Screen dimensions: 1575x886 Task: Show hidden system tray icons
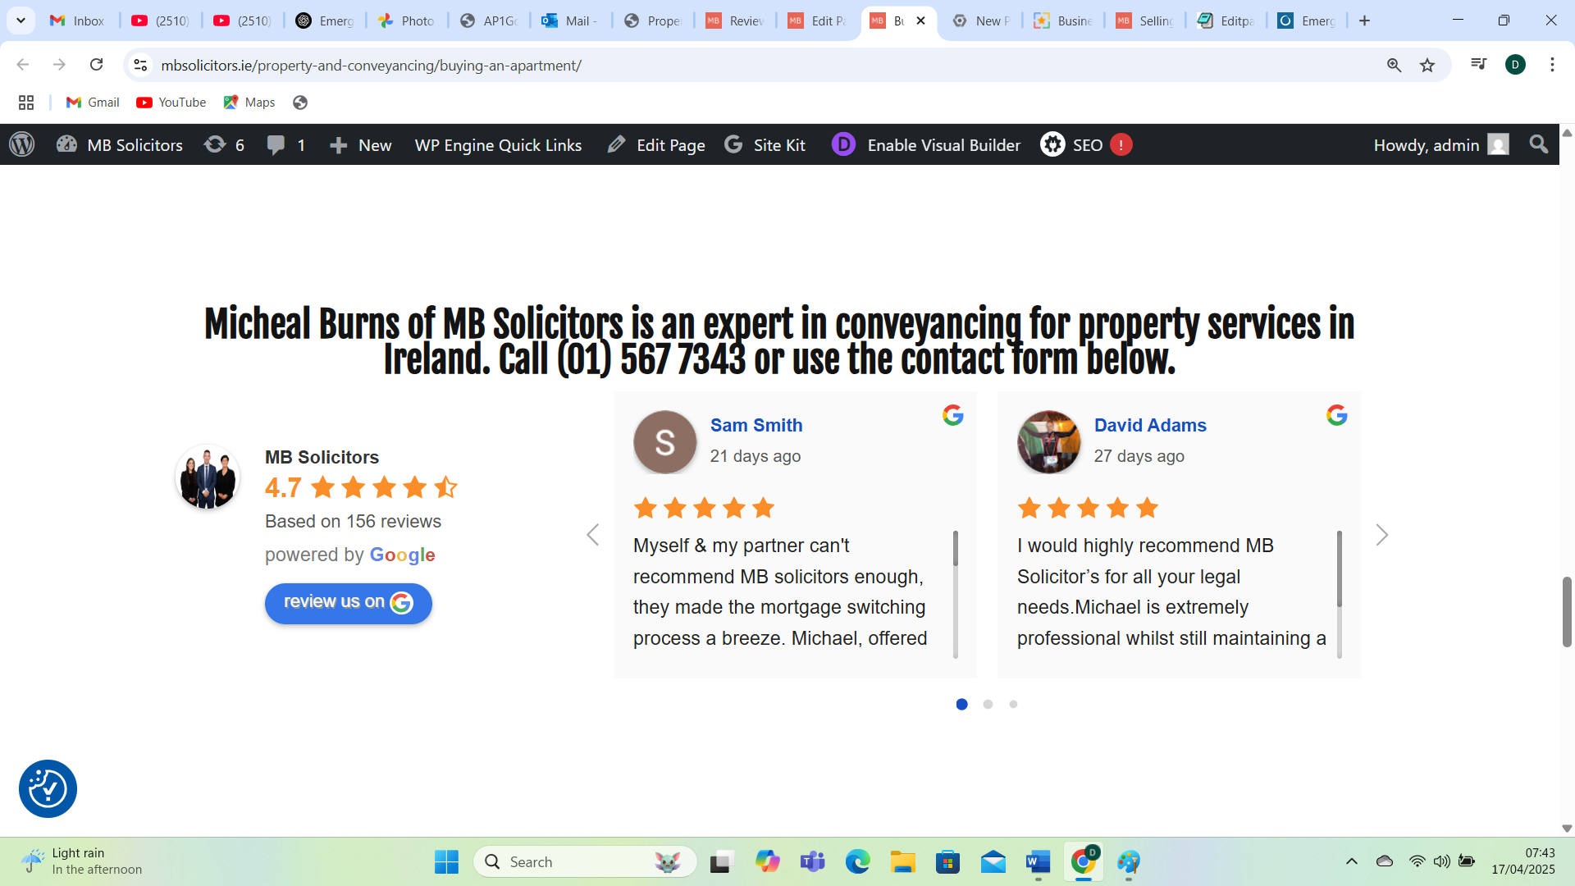click(1351, 861)
